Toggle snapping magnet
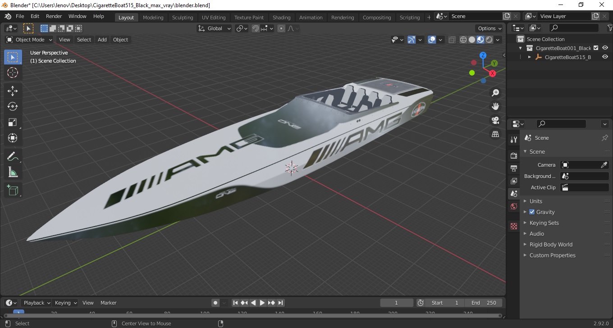 (x=256, y=28)
